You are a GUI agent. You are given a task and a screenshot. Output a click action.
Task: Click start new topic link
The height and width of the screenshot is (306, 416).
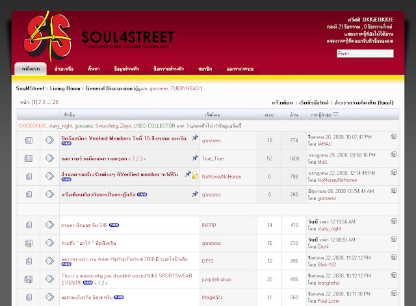314,103
